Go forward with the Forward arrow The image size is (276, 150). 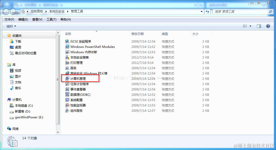pyautogui.click(x=13, y=12)
